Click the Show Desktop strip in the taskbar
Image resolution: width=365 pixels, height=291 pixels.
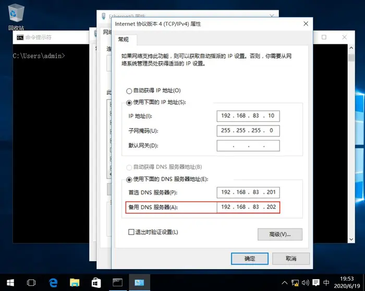coord(364,283)
